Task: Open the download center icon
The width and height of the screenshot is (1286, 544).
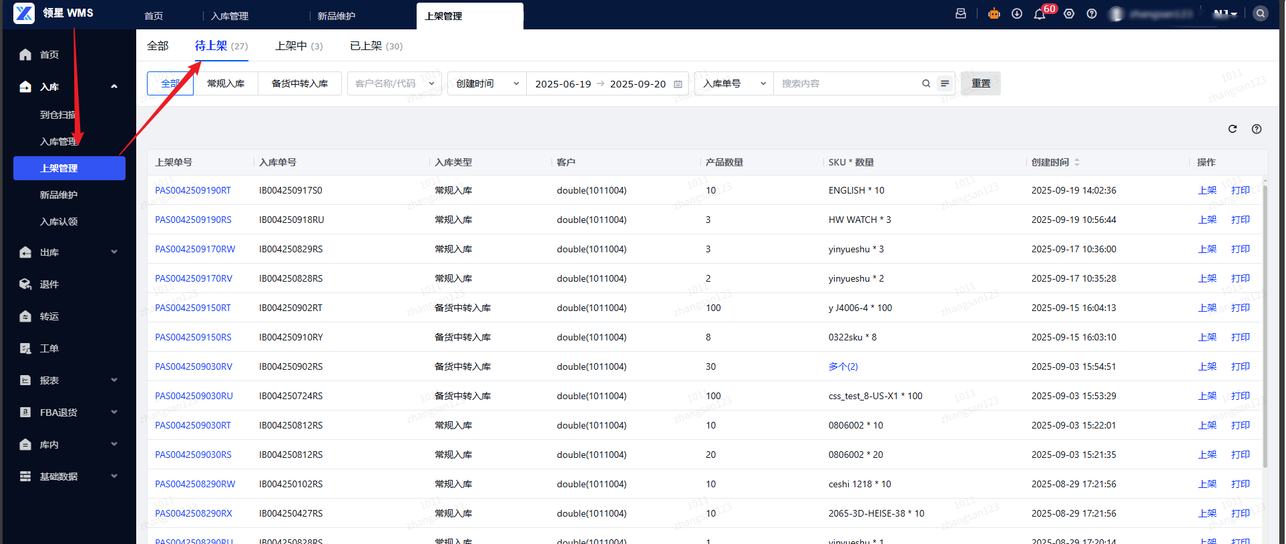Action: [1016, 14]
